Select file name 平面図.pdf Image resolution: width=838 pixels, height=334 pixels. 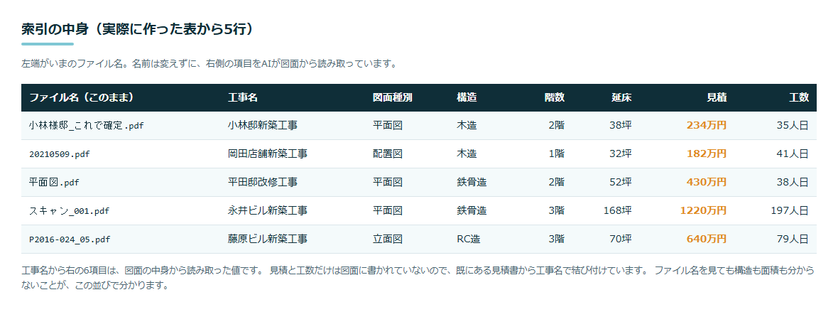click(54, 182)
